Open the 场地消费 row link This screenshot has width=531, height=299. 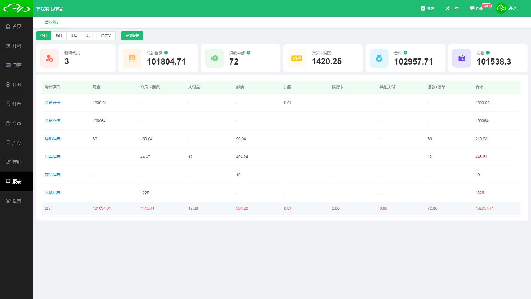coord(53,139)
